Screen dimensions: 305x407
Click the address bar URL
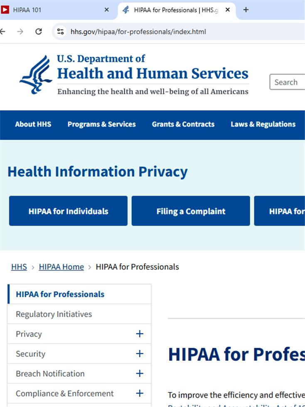coord(138,32)
